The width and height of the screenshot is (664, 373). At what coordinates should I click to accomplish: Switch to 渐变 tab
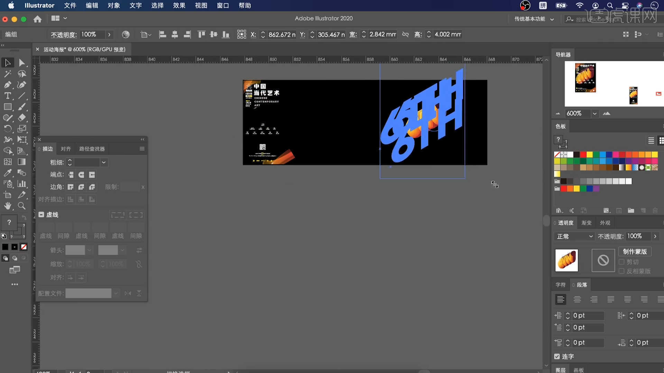[x=587, y=223]
